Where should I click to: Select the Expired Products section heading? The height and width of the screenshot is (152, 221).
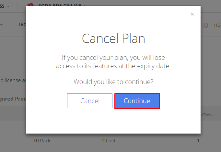point(13,99)
